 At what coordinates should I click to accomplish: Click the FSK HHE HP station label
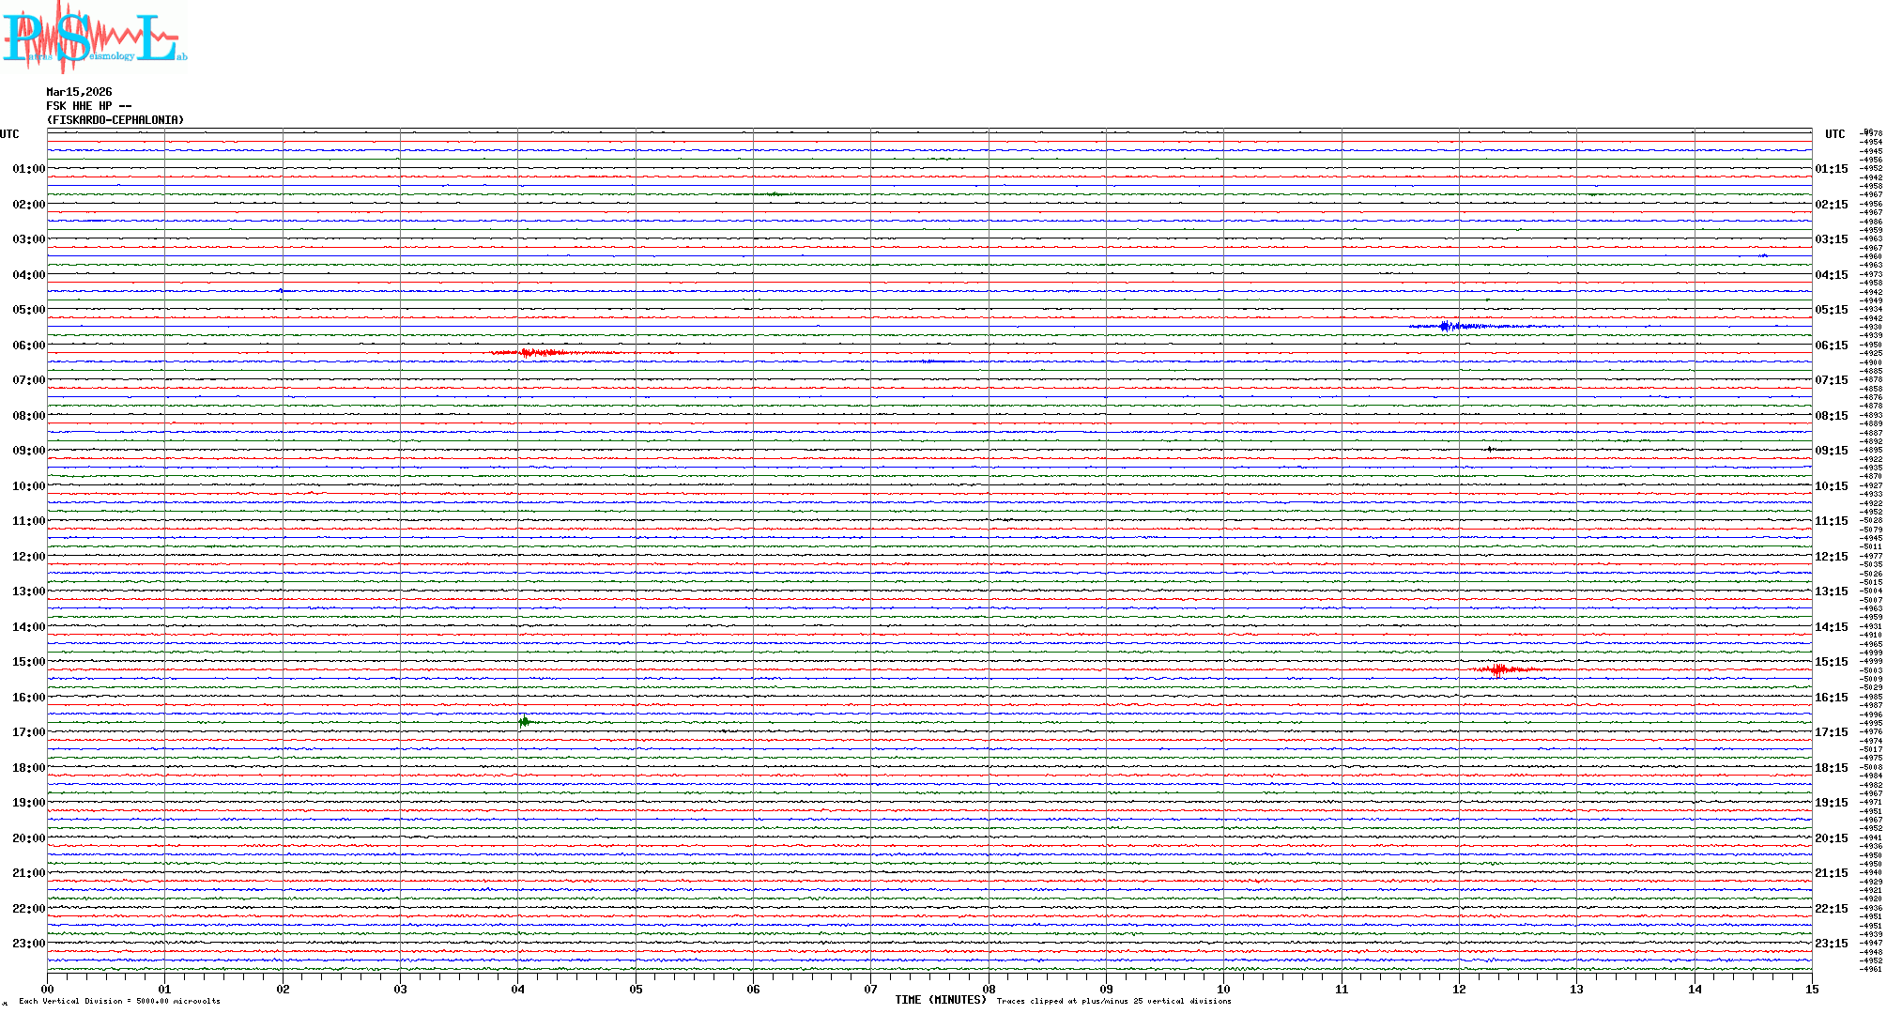(88, 106)
